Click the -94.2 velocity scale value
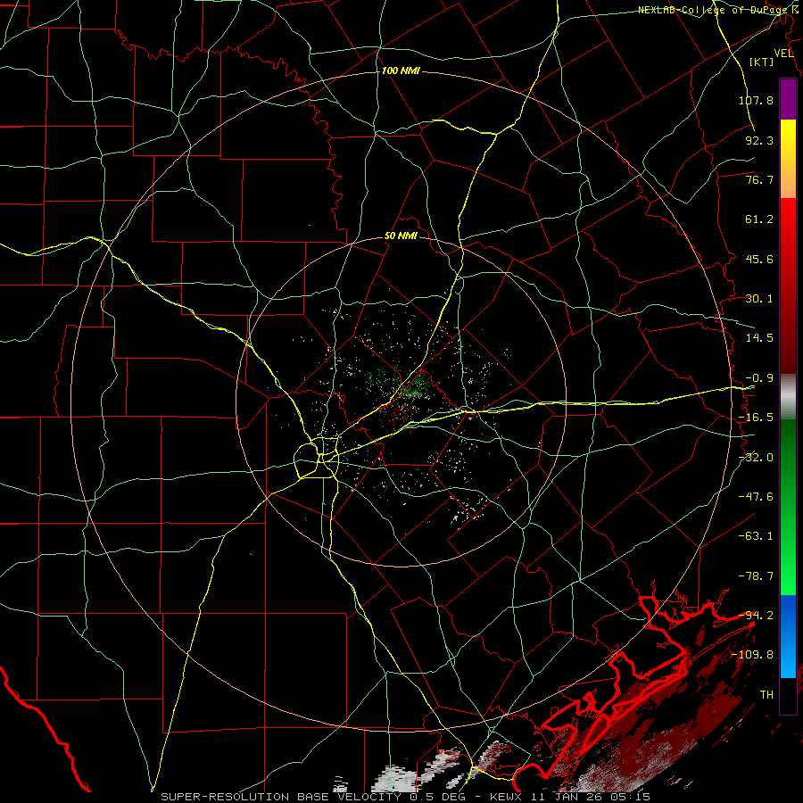 click(756, 616)
